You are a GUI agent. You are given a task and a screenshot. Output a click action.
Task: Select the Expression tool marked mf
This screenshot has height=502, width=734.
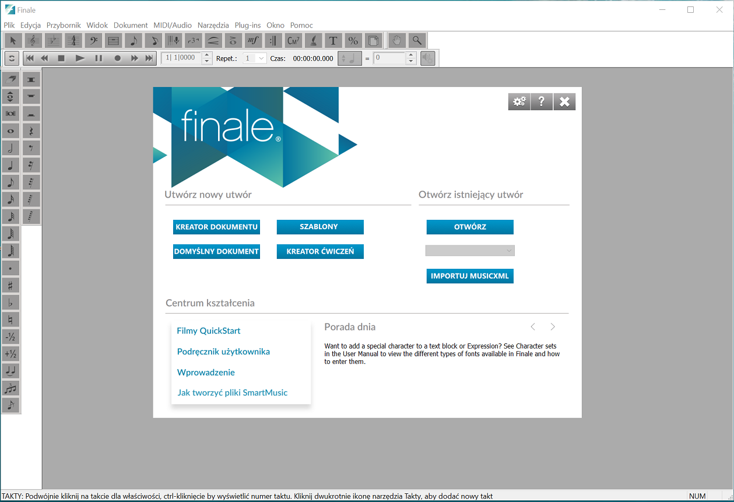tap(253, 40)
